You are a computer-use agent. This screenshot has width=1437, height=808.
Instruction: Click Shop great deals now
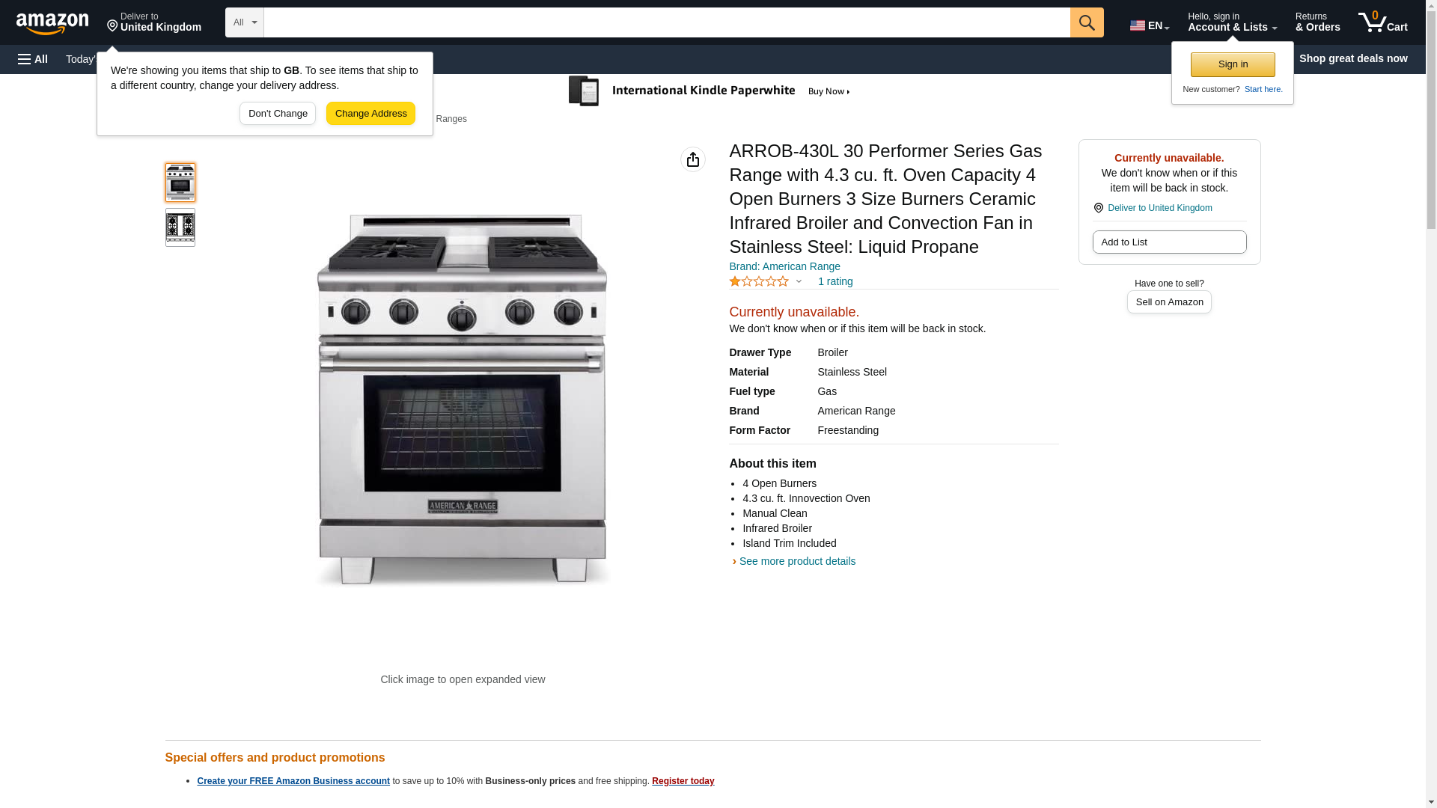click(x=1353, y=58)
